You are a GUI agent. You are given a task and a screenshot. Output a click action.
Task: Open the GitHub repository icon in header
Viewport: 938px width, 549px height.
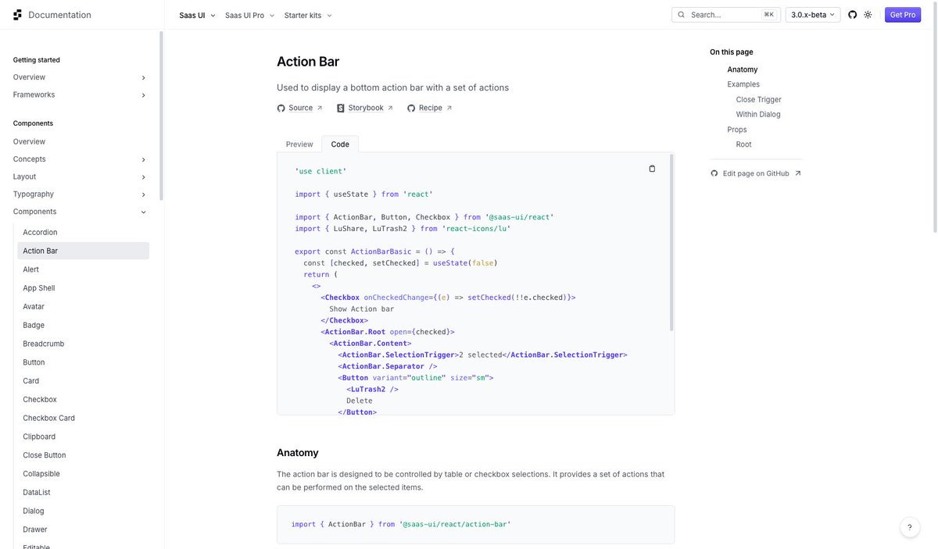[x=852, y=15]
